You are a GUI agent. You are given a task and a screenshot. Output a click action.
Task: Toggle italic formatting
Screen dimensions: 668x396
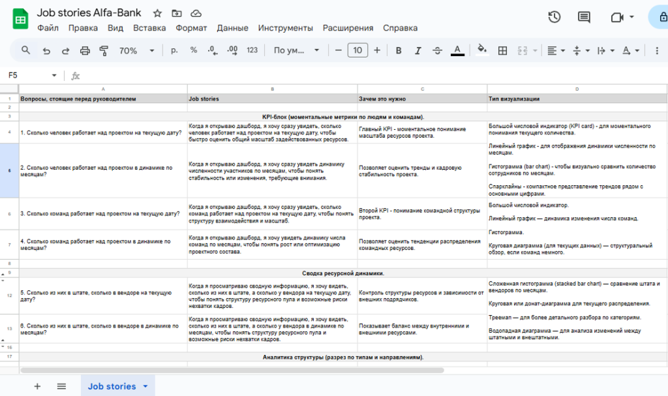click(418, 51)
